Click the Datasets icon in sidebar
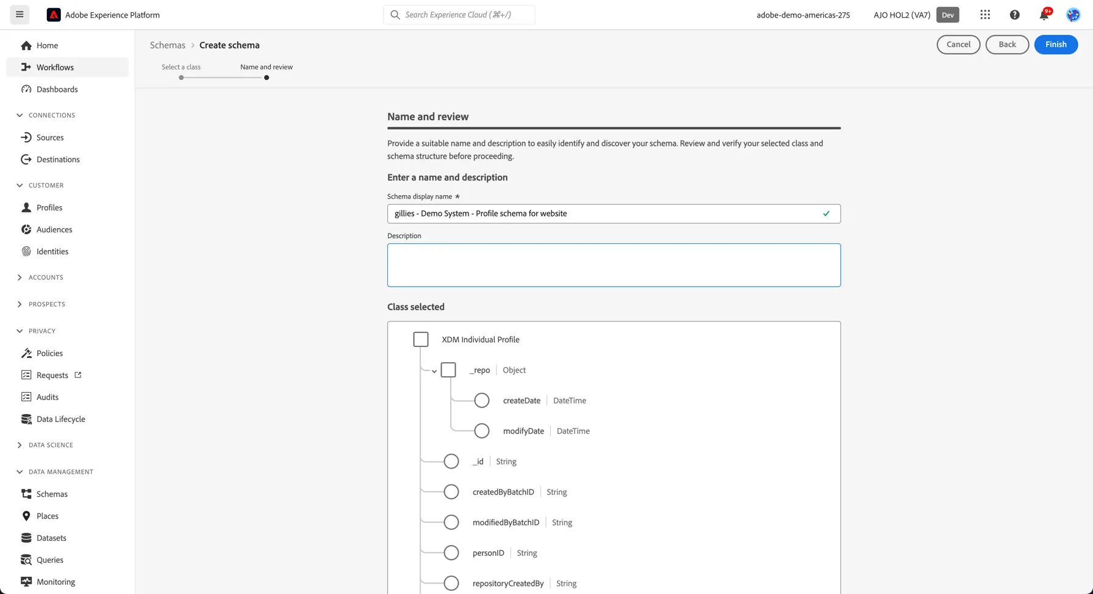1093x594 pixels. tap(26, 539)
